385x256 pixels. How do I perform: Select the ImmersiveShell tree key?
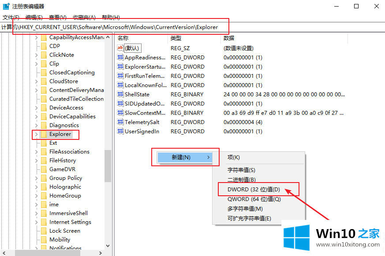pos(68,213)
